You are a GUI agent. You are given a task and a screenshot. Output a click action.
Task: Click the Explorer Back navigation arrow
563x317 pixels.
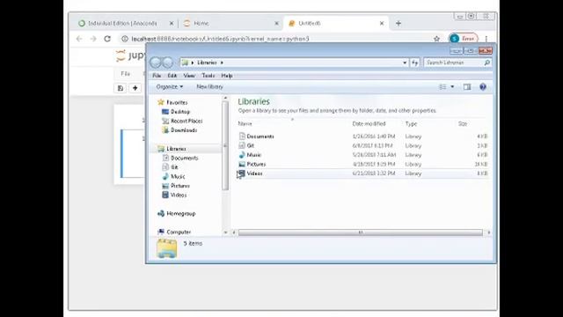pyautogui.click(x=156, y=63)
